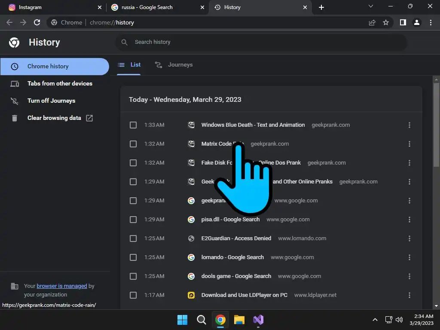Viewport: 440px width, 330px height.
Task: Open Tabs from other devices
Action: (x=55, y=84)
